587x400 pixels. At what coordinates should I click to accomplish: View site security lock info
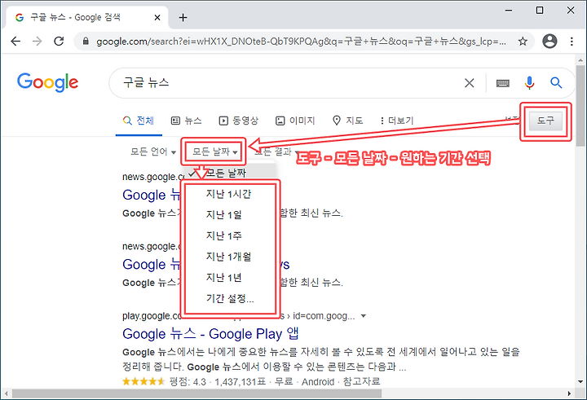pos(86,42)
